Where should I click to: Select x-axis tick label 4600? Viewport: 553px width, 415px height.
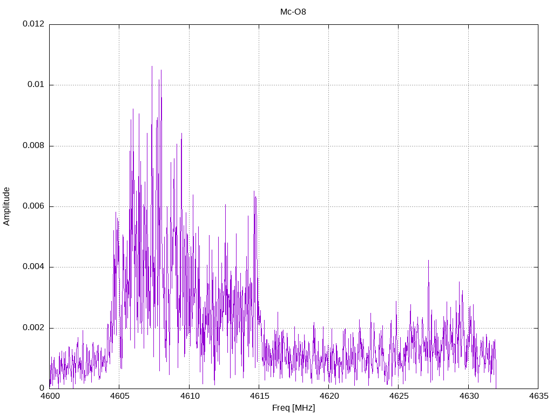click(49, 397)
